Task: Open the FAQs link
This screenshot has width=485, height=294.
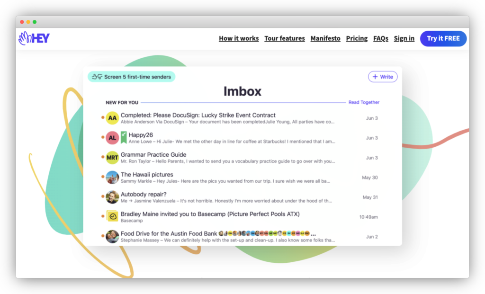Action: point(380,38)
